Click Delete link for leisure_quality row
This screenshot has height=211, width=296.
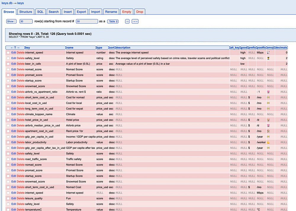pos(21,199)
